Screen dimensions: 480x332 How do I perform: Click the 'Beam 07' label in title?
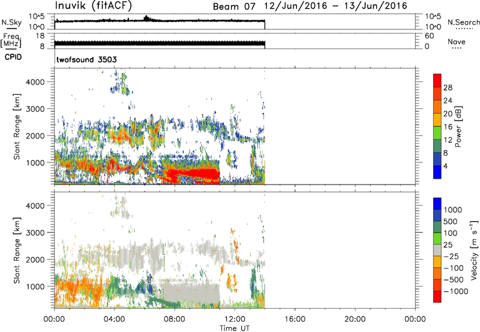[234, 7]
